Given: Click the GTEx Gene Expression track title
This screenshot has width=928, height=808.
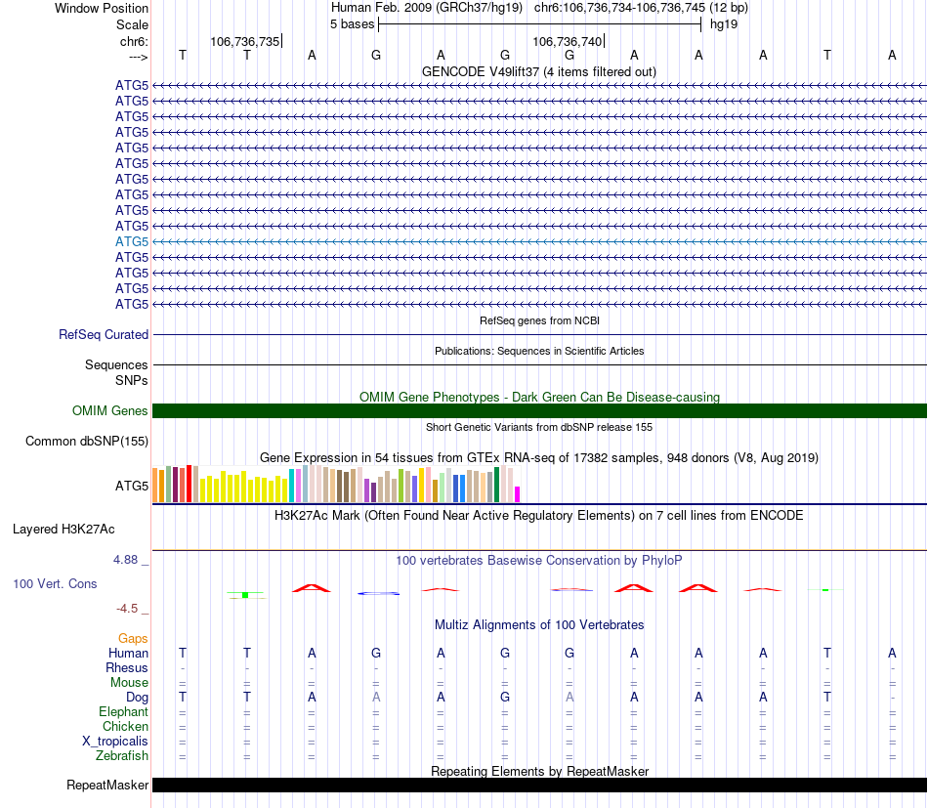Looking at the screenshot, I should point(539,457).
